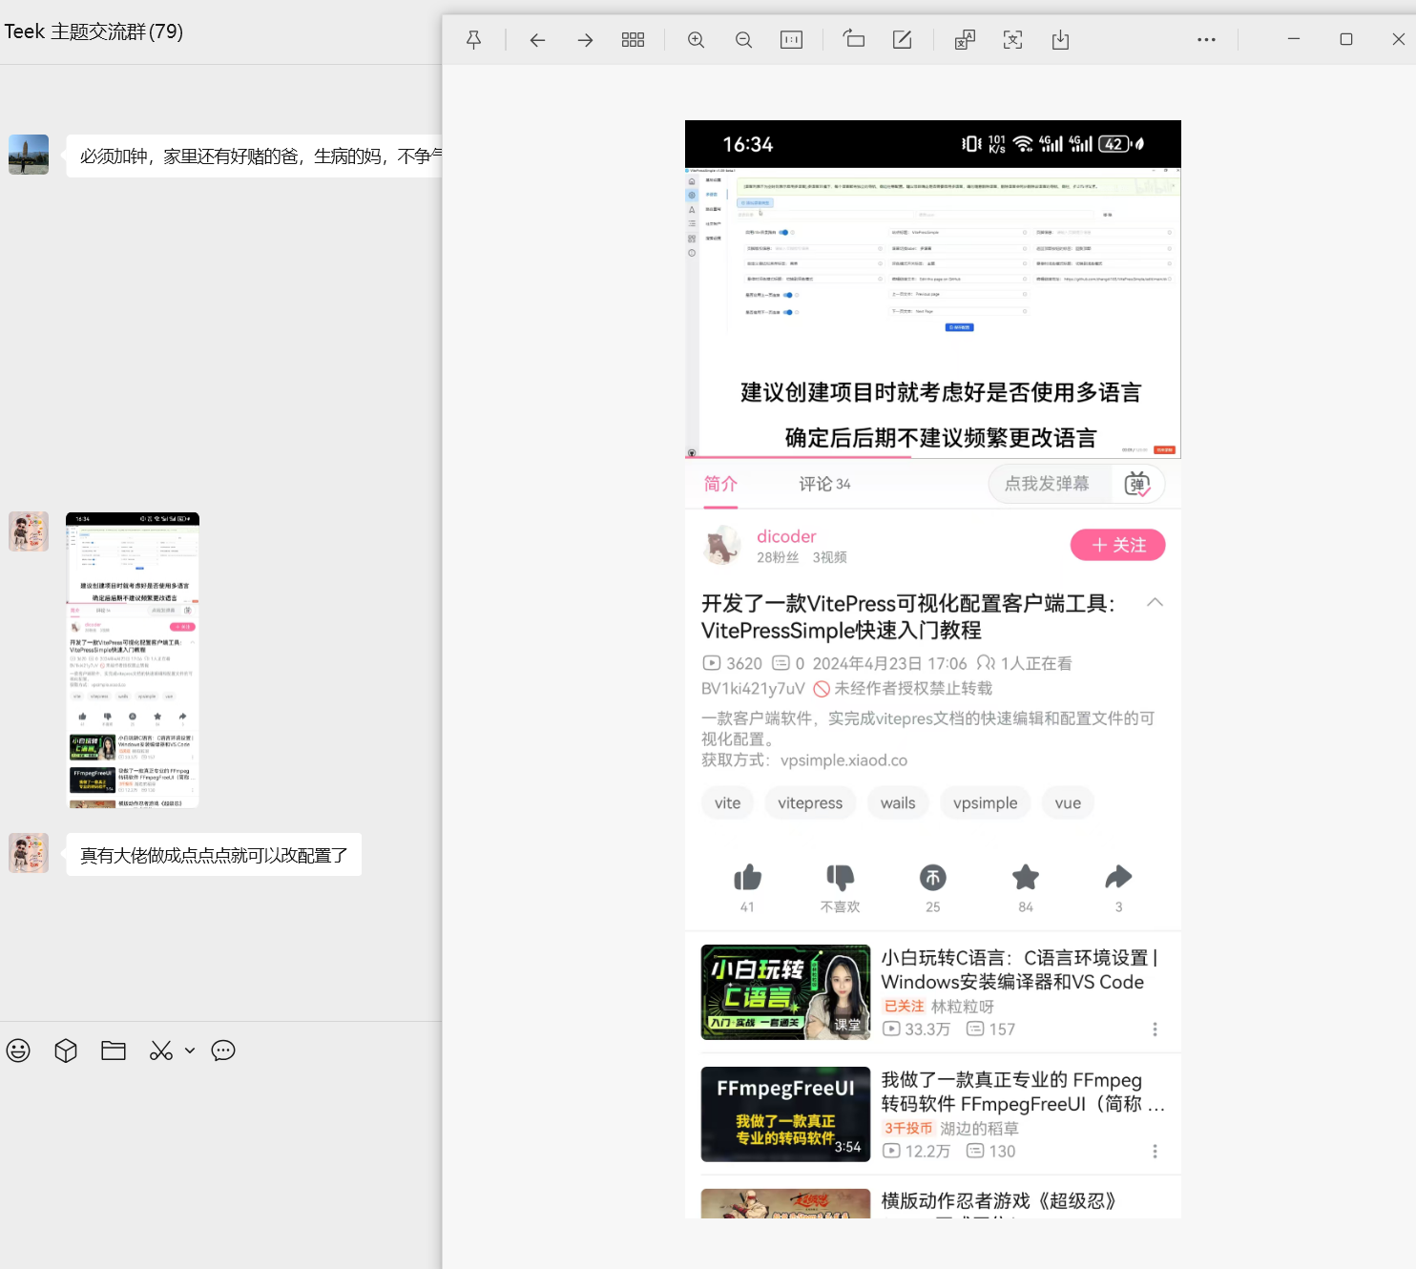
Task: Share video with arrow icon showing 3
Action: [x=1118, y=877]
